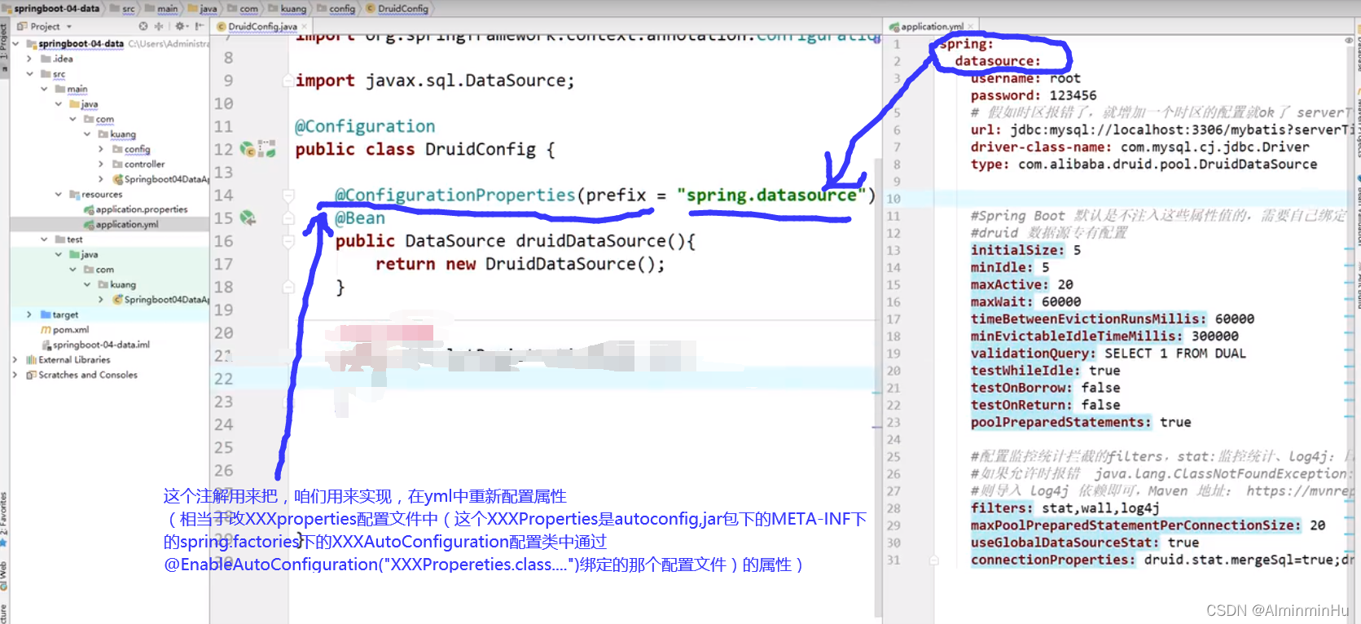The width and height of the screenshot is (1361, 624).
Task: Toggle the fold marker at yml line 31
Action: pyautogui.click(x=934, y=560)
